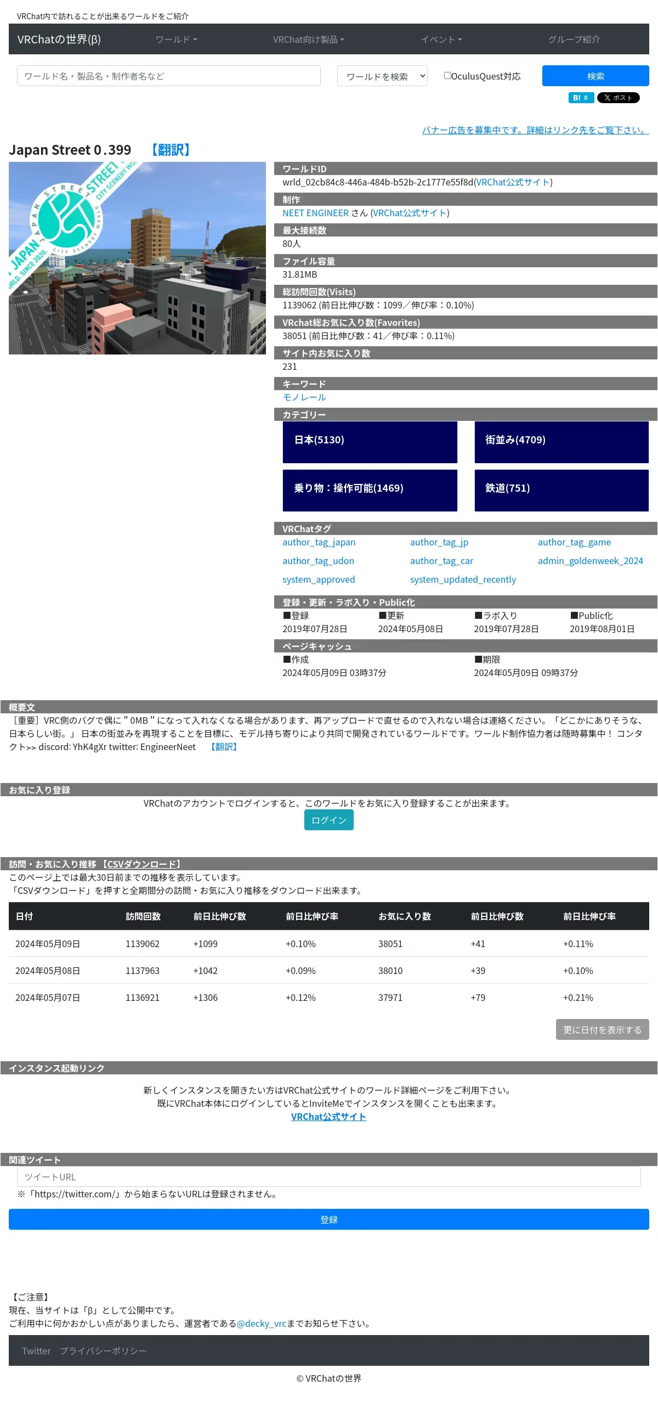
Task: Open the footer Twitter link
Action: click(36, 1351)
